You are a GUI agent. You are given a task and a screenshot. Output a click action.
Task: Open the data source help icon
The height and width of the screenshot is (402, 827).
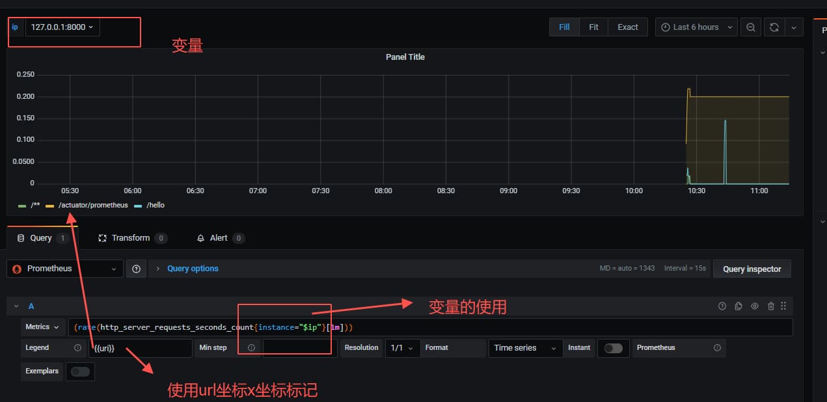(135, 269)
